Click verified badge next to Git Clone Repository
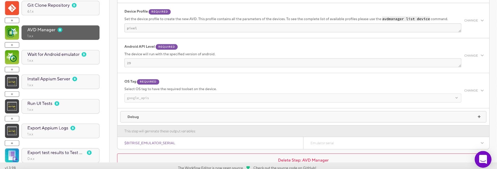 (x=74, y=5)
